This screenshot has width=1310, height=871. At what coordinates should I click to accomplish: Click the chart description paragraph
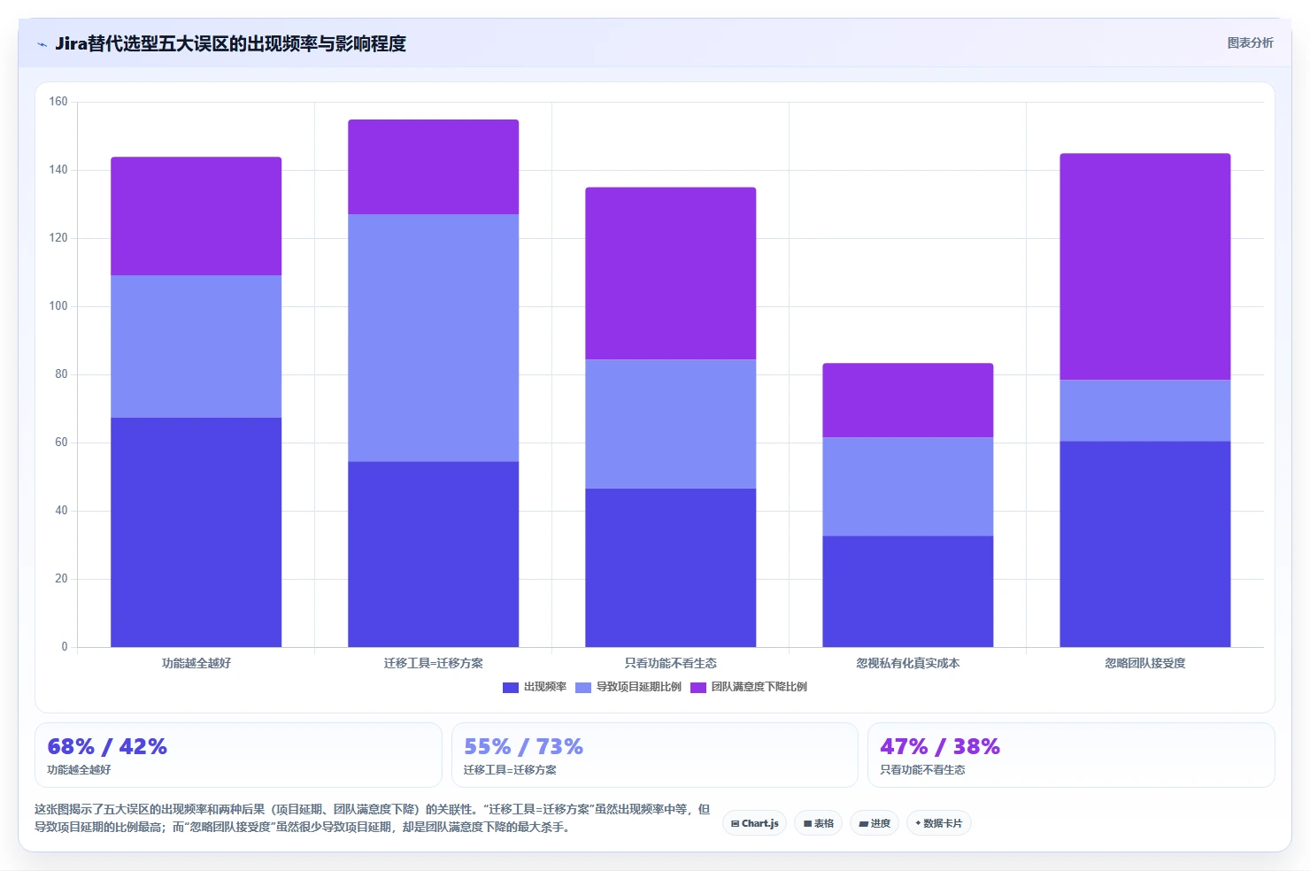[372, 818]
